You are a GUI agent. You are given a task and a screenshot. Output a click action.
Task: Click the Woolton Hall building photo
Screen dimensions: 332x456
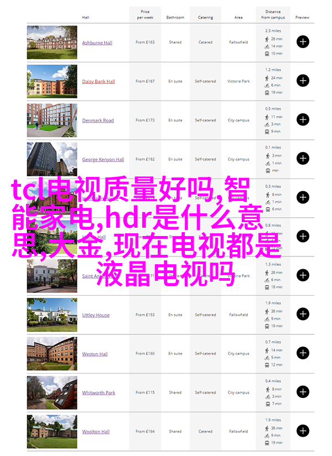click(x=52, y=432)
